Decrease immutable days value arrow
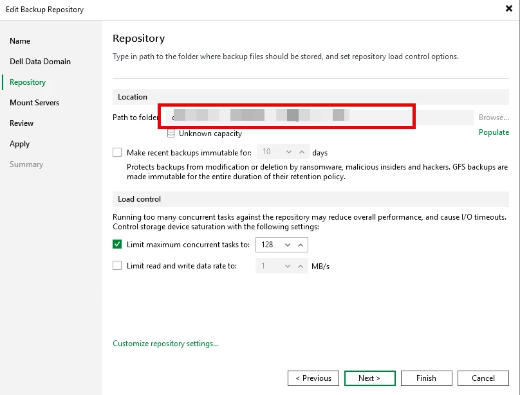 coord(289,152)
